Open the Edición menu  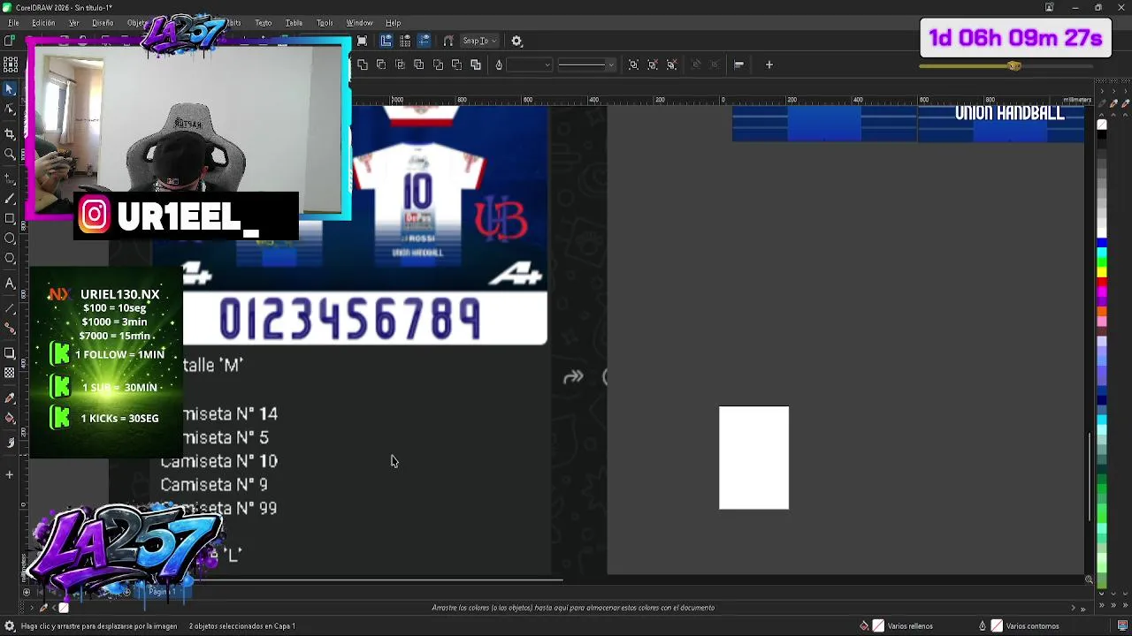tap(42, 23)
